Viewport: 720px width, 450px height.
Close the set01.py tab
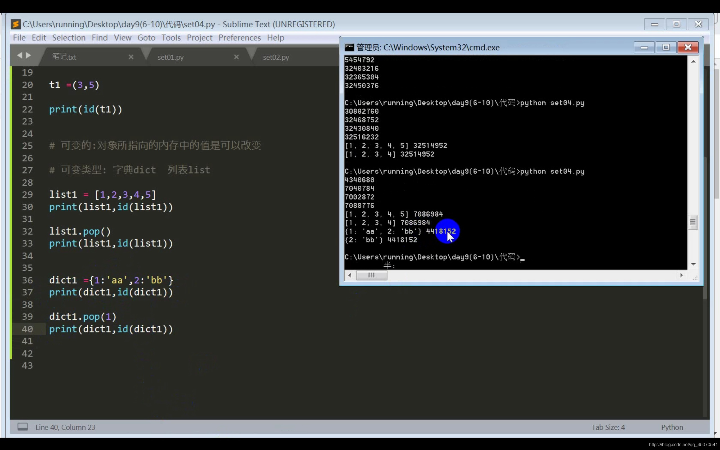236,57
